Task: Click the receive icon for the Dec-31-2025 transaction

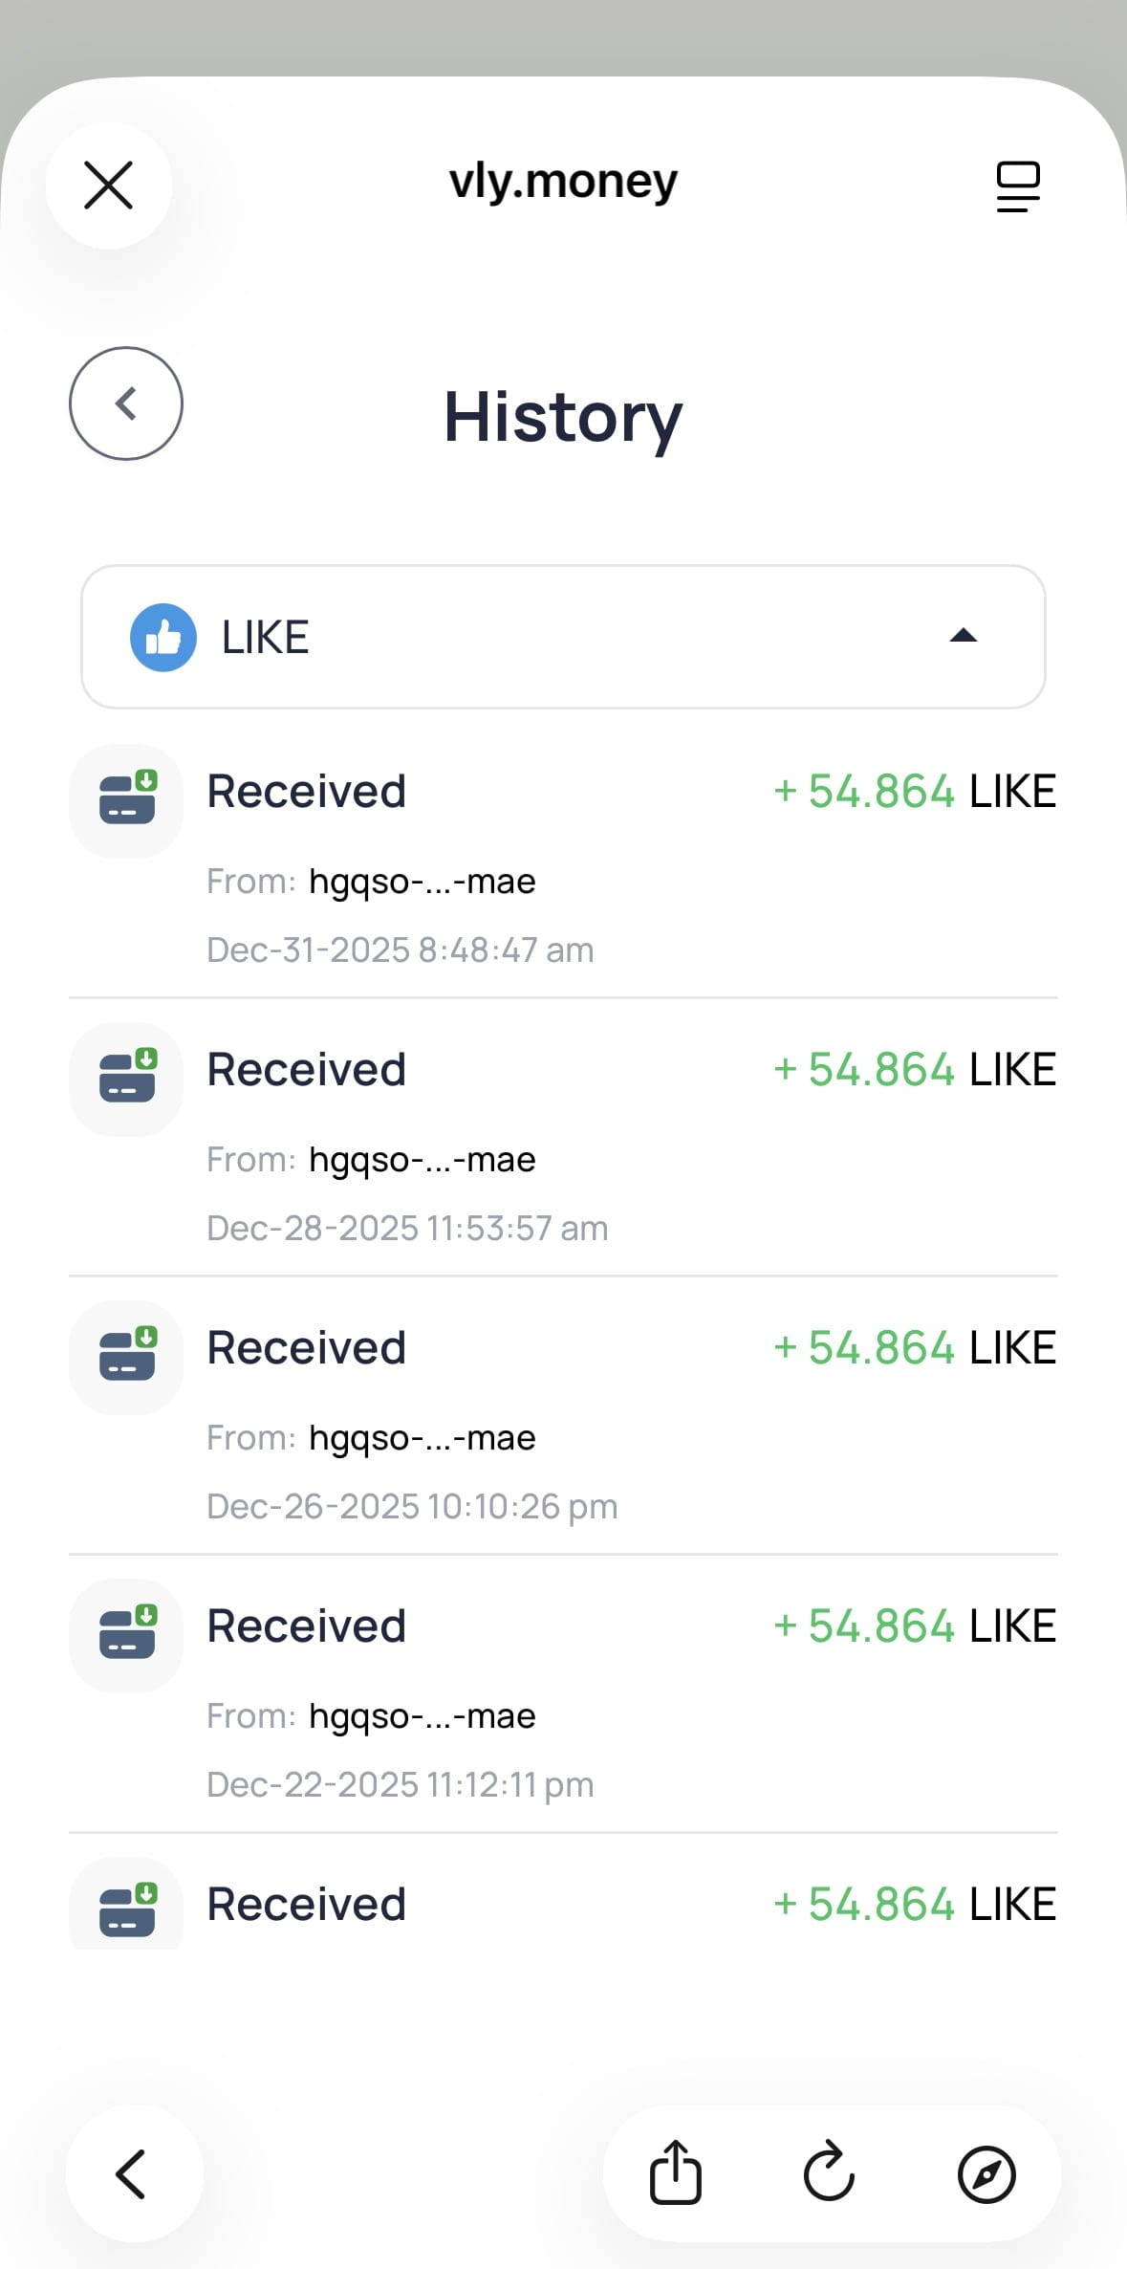Action: tap(126, 800)
